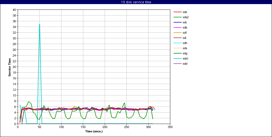
Task: Click the sdf orange legend line
Action: [177, 33]
